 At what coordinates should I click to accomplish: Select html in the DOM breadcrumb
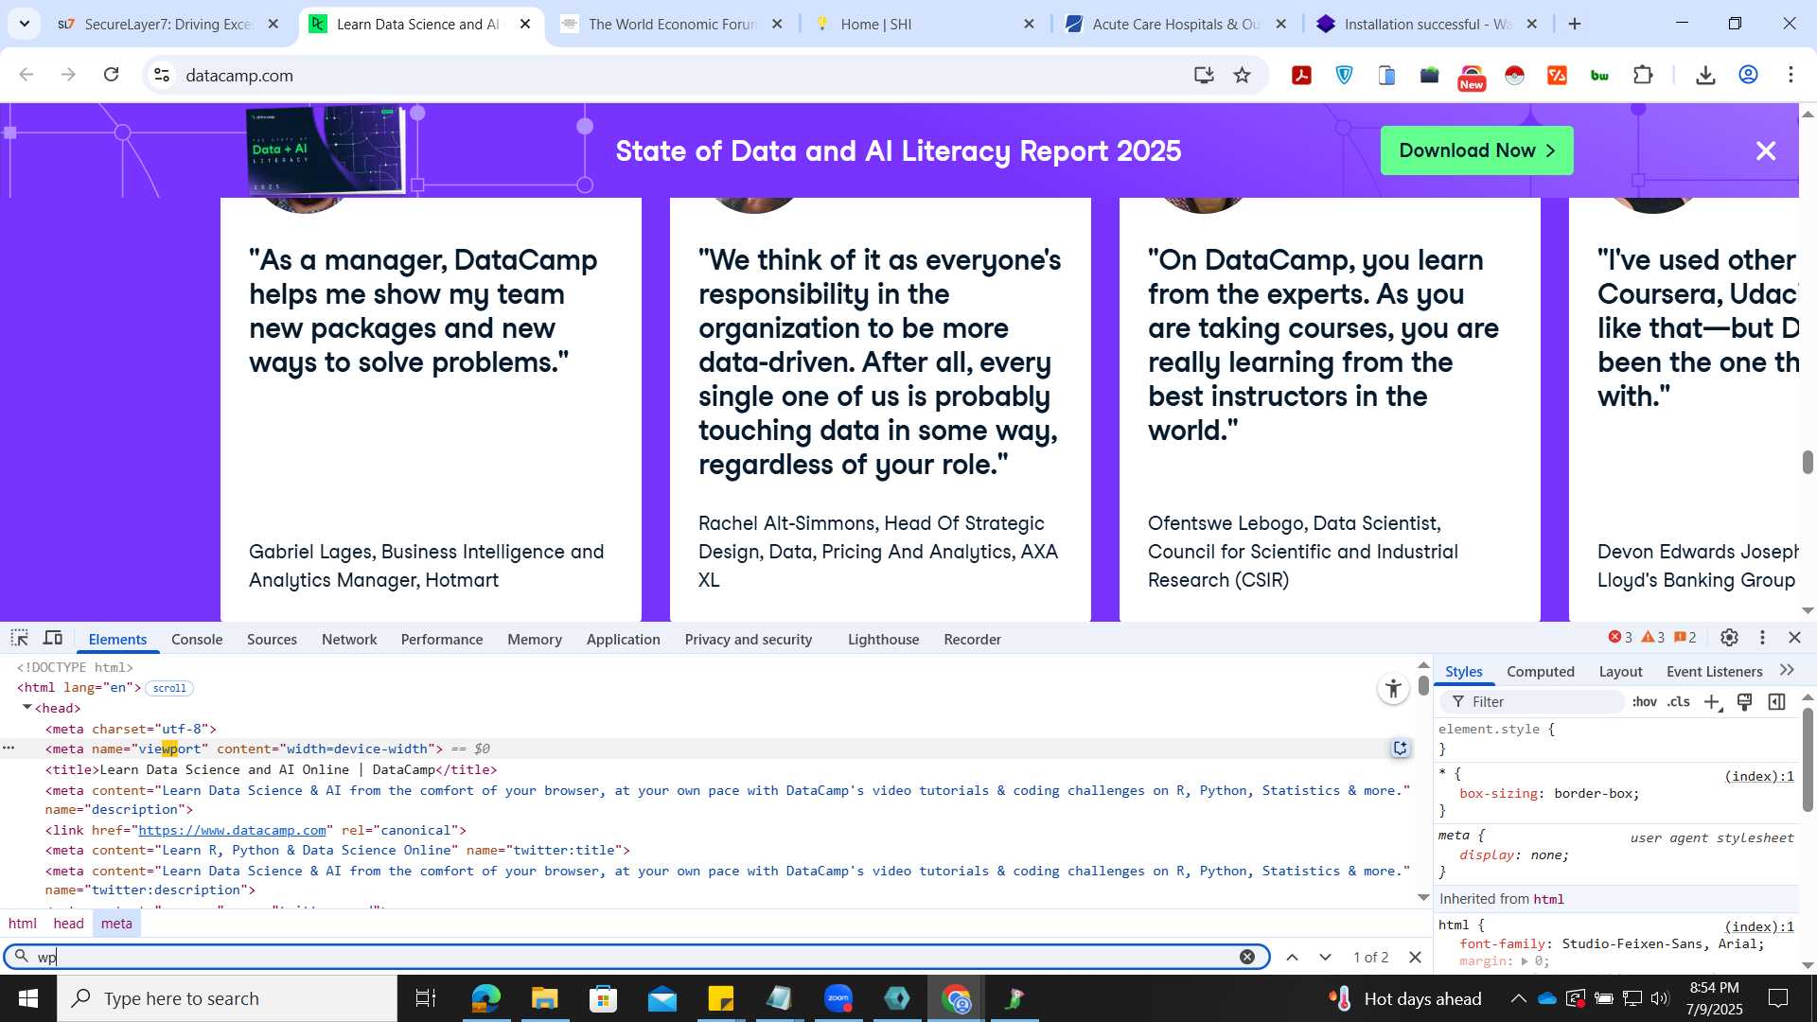[x=23, y=924]
